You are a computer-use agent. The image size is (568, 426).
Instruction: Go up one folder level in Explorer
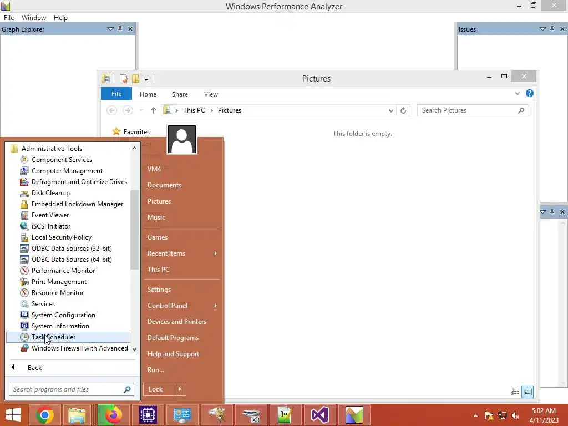tap(153, 110)
